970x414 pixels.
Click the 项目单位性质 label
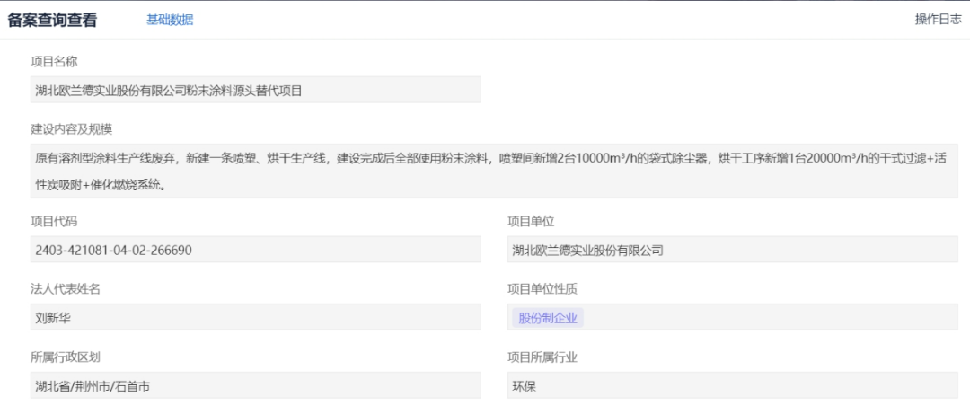(542, 289)
